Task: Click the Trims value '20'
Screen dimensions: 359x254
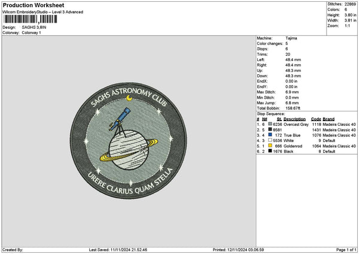Action: (288, 55)
